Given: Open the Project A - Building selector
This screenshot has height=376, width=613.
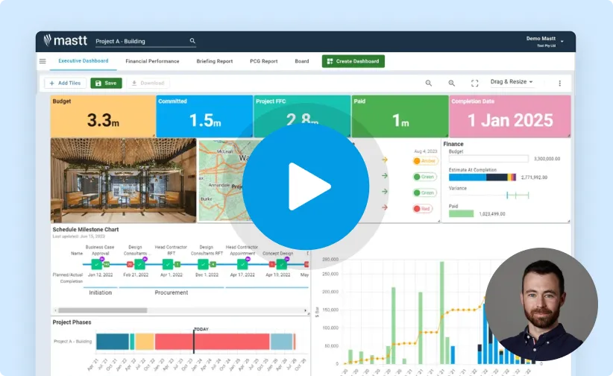Looking at the screenshot, I should tap(145, 41).
